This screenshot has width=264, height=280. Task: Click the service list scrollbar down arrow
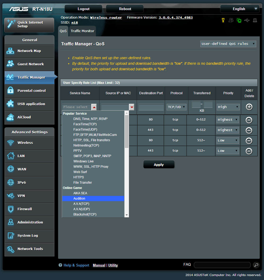coord(127,215)
